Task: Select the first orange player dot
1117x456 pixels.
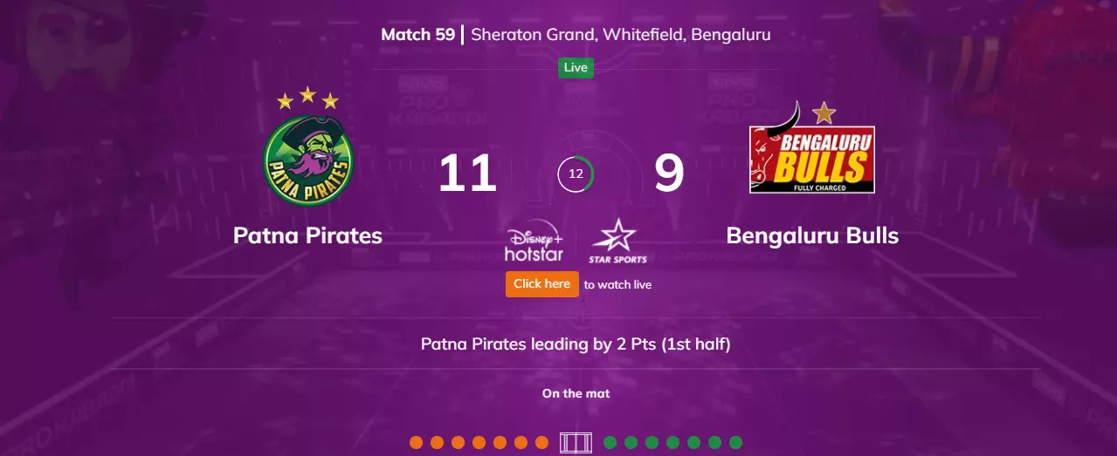Action: coord(416,442)
